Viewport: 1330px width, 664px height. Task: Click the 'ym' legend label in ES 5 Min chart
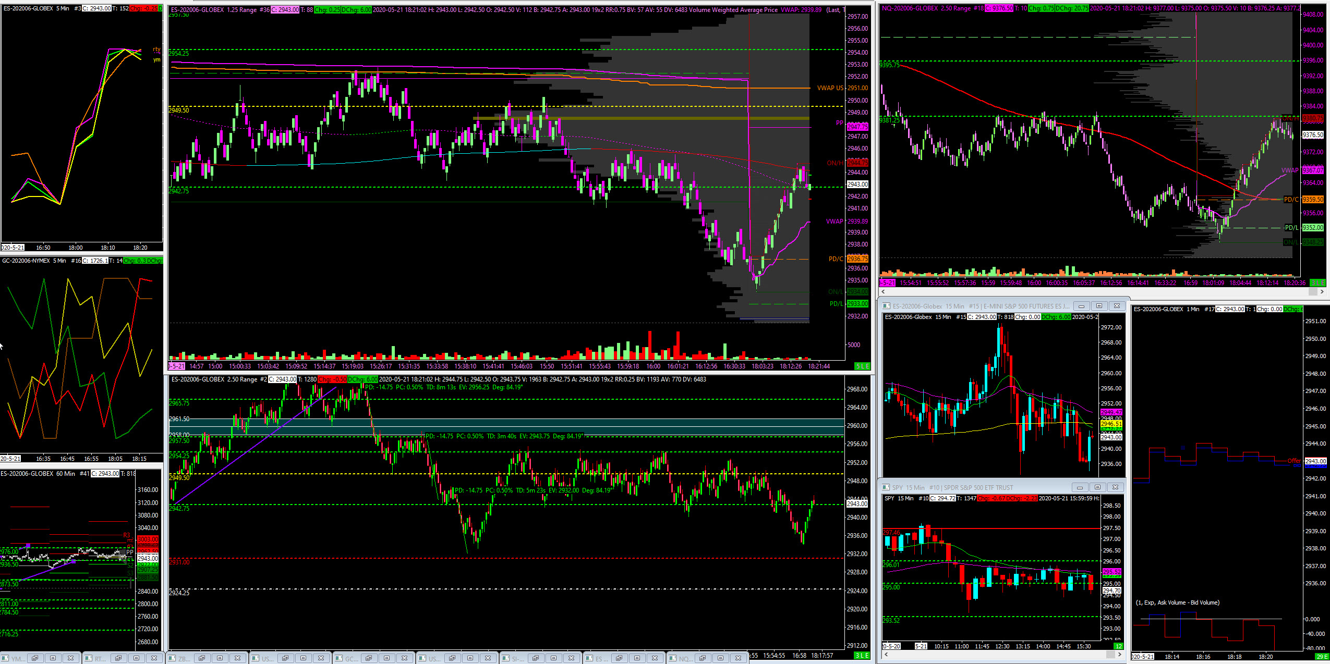click(156, 60)
